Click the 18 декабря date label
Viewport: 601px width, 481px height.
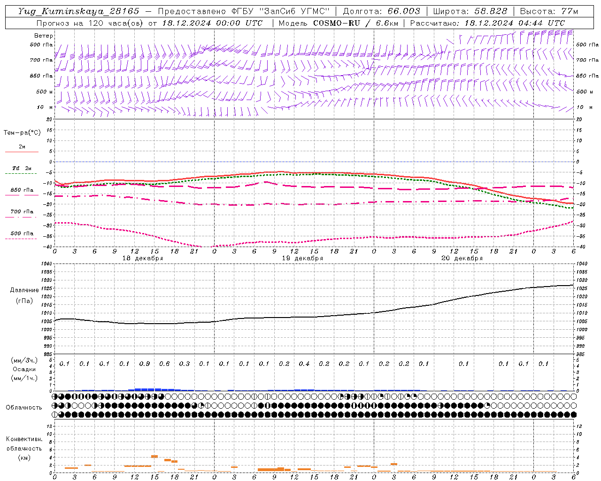(143, 258)
